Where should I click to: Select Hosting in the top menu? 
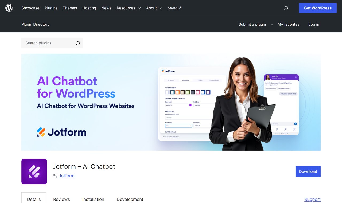[x=89, y=8]
